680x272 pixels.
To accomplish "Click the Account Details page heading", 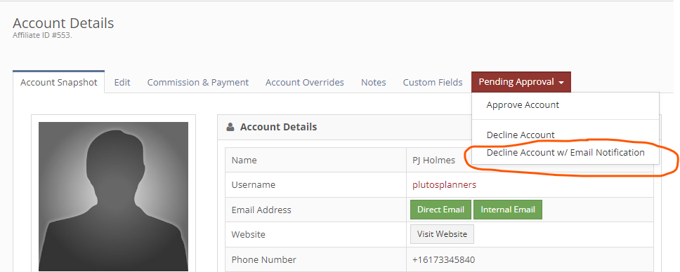I will [x=63, y=23].
